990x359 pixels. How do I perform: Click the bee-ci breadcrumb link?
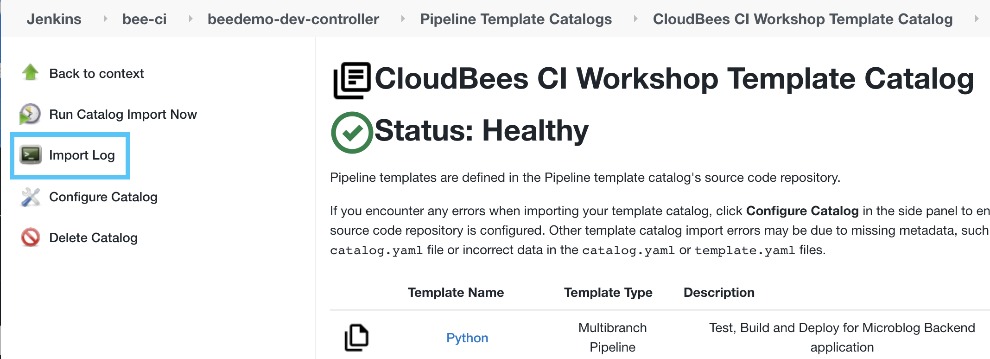click(x=144, y=19)
